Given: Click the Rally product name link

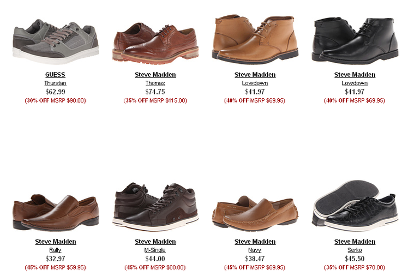Looking at the screenshot, I should pos(55,250).
